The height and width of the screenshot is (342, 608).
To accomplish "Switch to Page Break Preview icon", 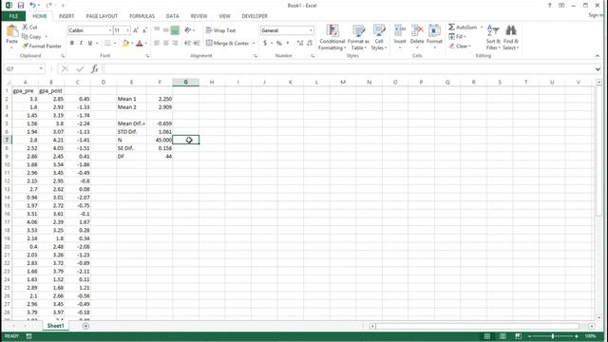I will [x=518, y=335].
